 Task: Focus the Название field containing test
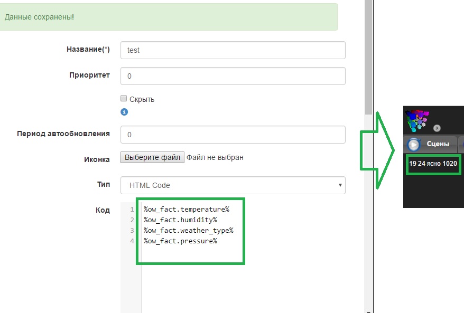233,50
